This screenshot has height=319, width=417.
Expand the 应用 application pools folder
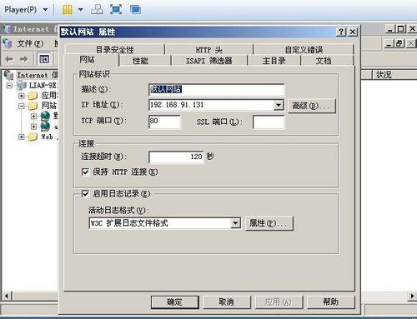(x=21, y=96)
